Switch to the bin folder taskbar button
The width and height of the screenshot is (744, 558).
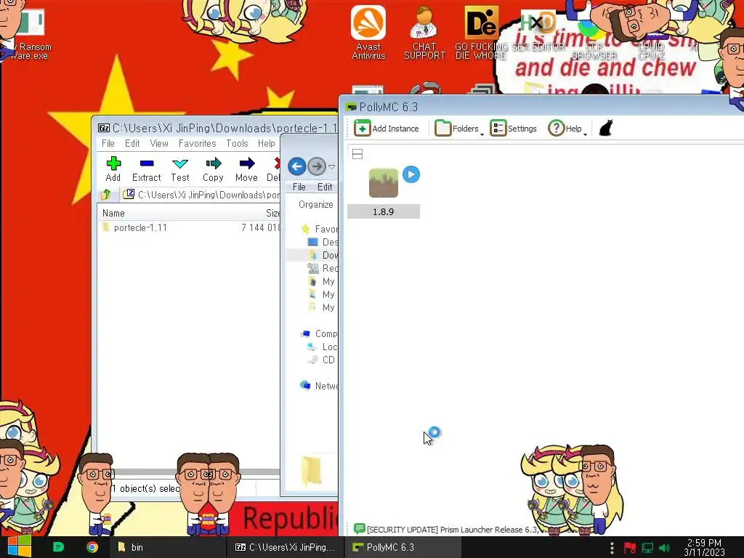coord(169,547)
